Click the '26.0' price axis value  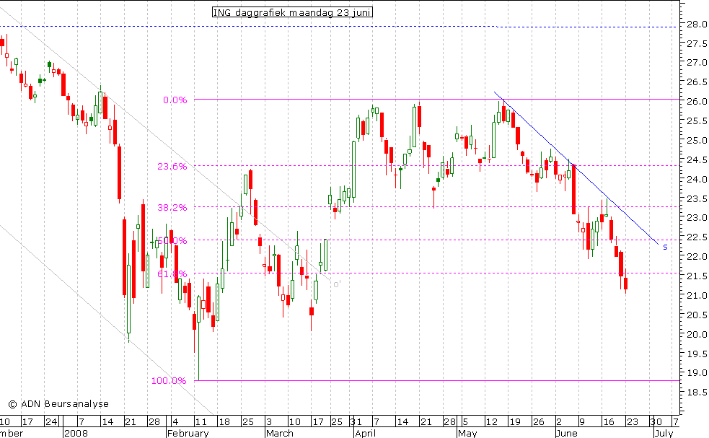(x=697, y=101)
